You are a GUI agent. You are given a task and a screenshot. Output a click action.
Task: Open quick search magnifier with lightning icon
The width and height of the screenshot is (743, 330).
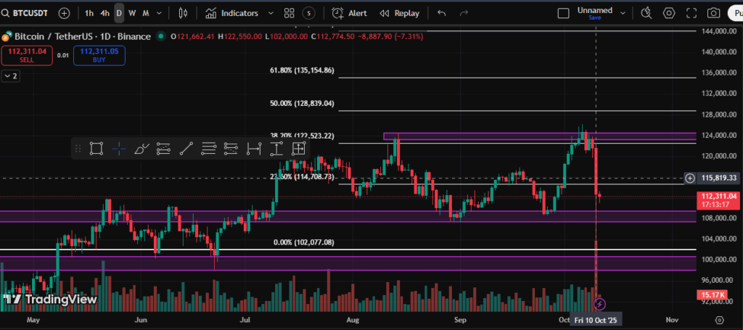pyautogui.click(x=646, y=13)
